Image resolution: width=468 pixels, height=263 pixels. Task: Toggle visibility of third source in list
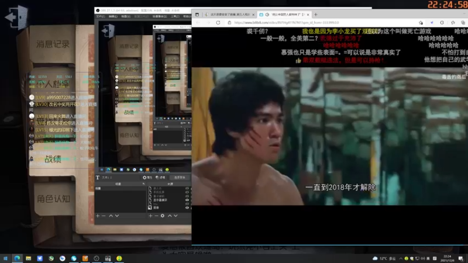tap(187, 196)
